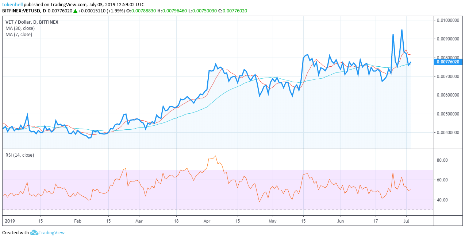Click the MA (30, close) indicator label

tap(20, 28)
